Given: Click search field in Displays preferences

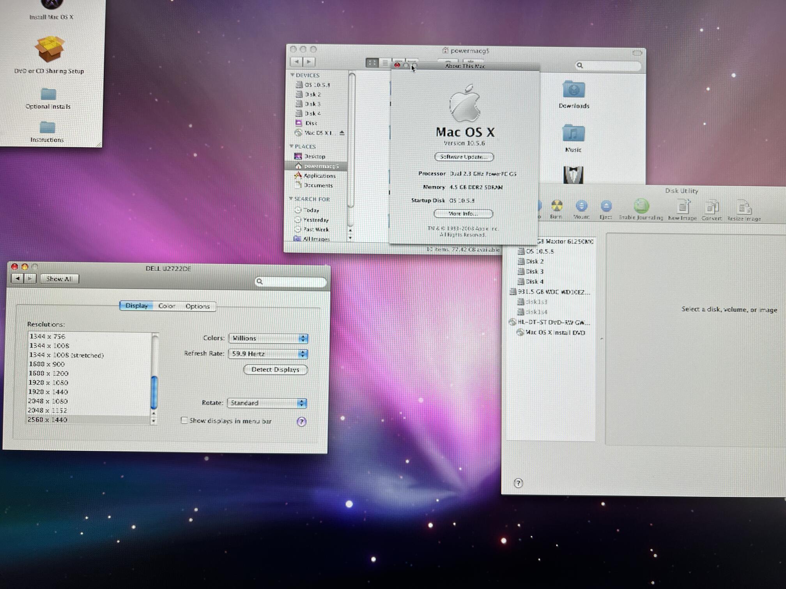Looking at the screenshot, I should coord(291,282).
